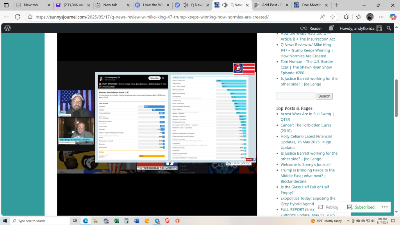Screen dimensions: 400x225
Task: Open the Read aloud icon in address bar
Action: [322, 17]
